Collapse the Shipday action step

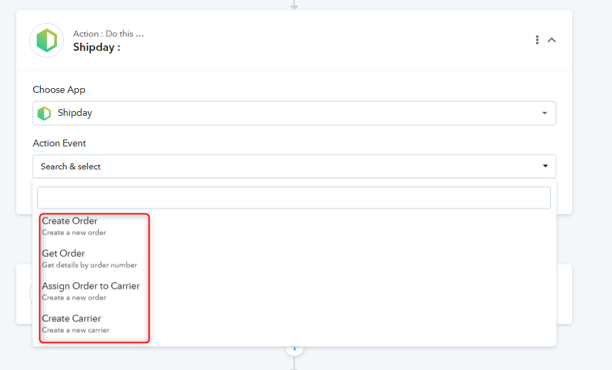pyautogui.click(x=552, y=40)
